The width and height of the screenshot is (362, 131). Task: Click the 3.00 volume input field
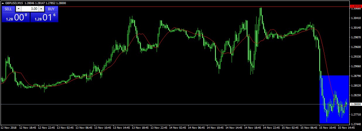pos(30,9)
